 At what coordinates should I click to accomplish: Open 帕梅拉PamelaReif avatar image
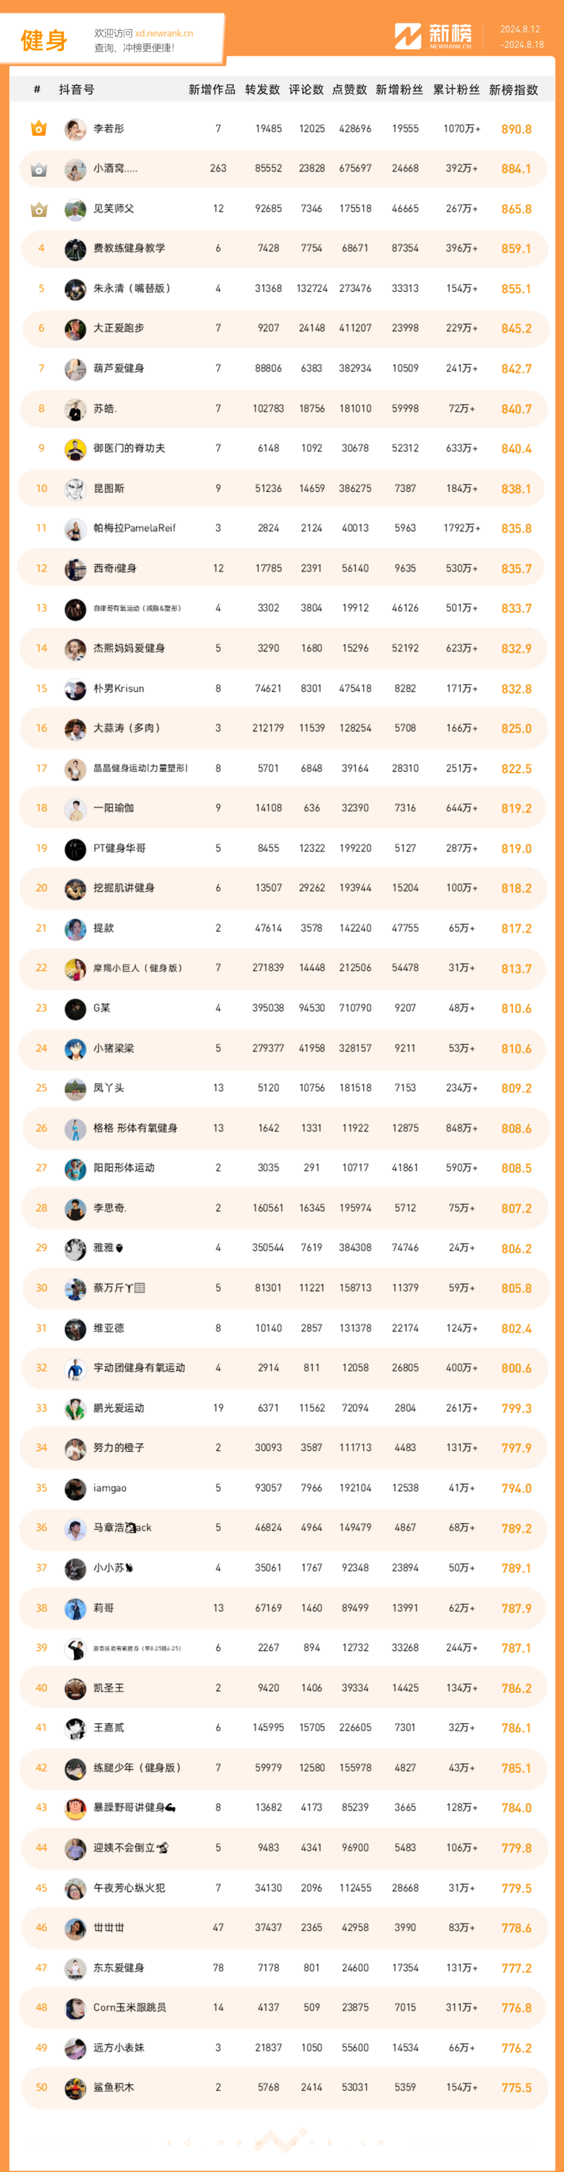[75, 529]
